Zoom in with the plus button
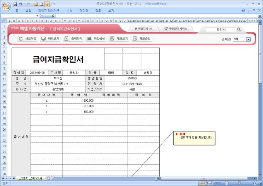Image resolution: width=263 pixels, height=186 pixels. (255, 183)
